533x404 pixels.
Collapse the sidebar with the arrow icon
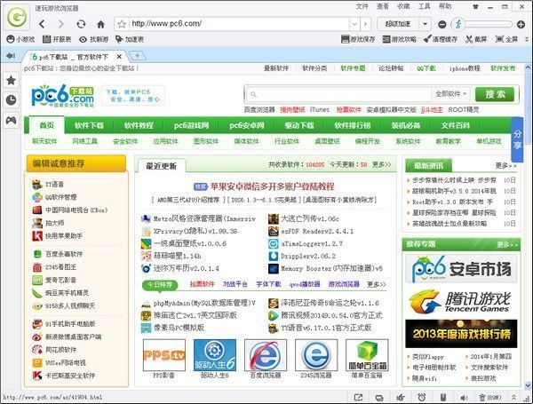[11, 56]
